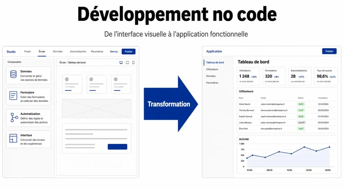This screenshot has width=345, height=189.
Task: Click the Écran : Tableau de bord title
Action: [73, 62]
